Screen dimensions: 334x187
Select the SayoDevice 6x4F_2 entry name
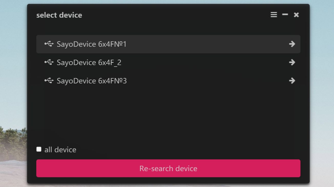click(89, 63)
